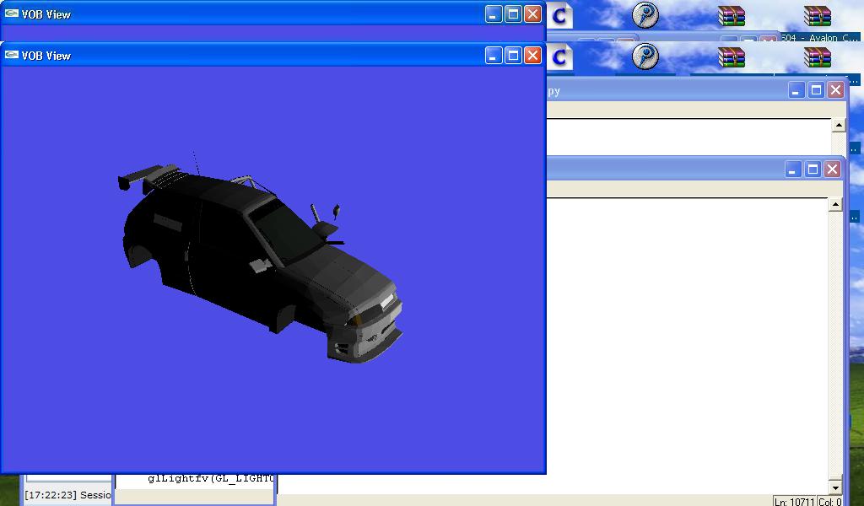This screenshot has height=506, width=864.
Task: Click the scroll up arrow in py window
Action: tap(839, 125)
